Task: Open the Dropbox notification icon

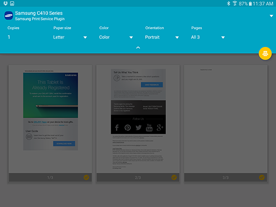Action: tap(6, 3)
